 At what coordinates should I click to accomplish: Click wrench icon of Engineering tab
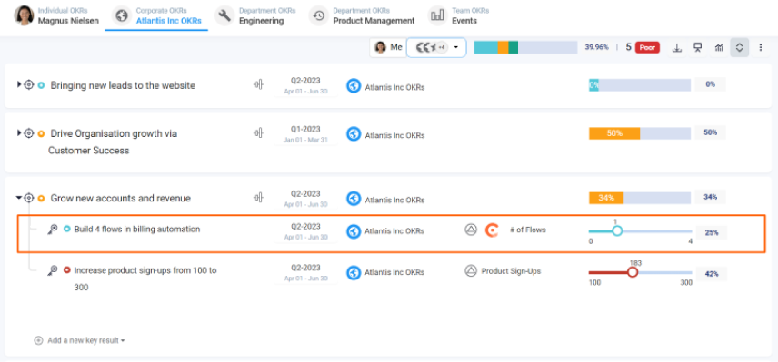point(224,15)
